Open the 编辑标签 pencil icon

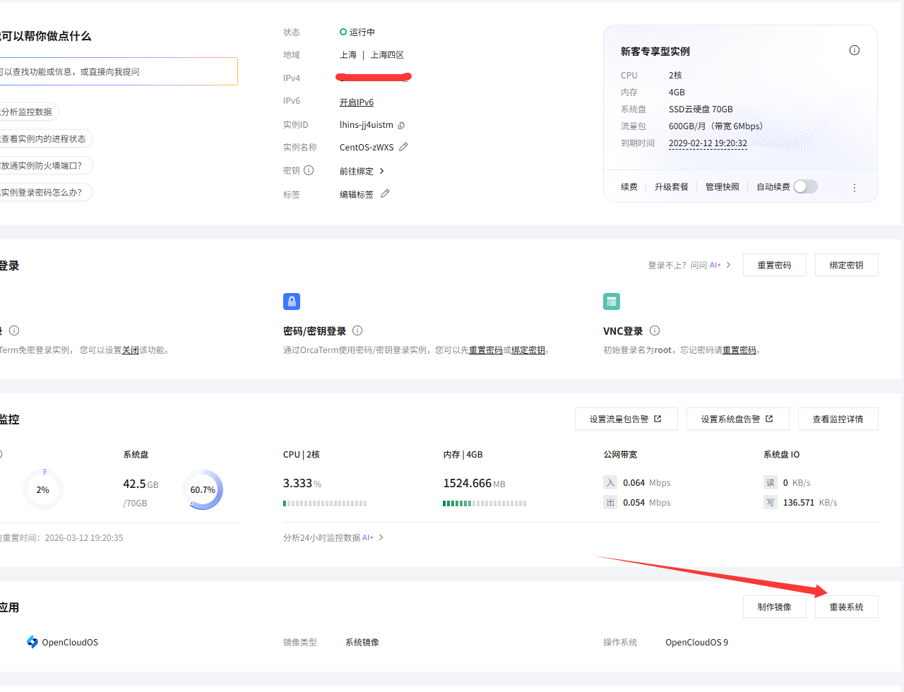(x=385, y=193)
